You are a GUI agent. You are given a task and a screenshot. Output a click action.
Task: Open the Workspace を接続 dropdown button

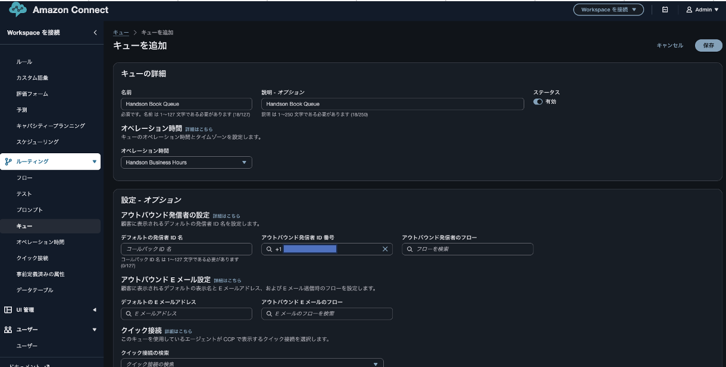608,10
